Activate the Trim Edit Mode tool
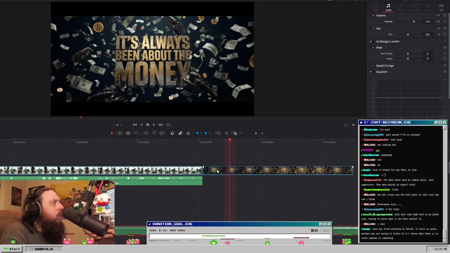Image resolution: width=450 pixels, height=253 pixels. click(120, 133)
